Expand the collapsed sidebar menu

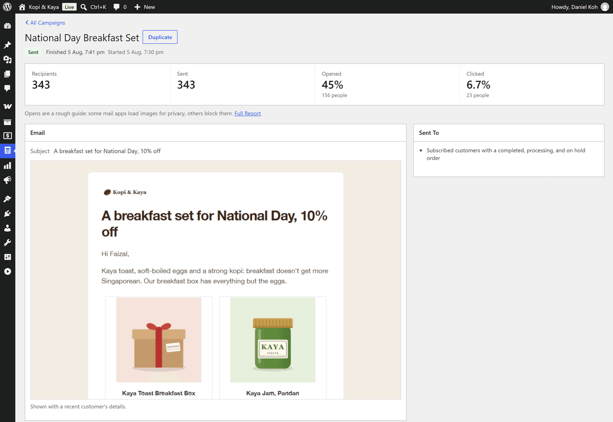coord(7,272)
